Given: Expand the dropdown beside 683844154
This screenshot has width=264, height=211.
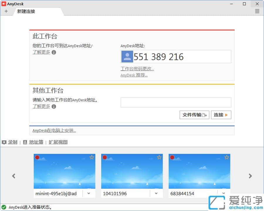Looking at the screenshot, I should point(224,193).
